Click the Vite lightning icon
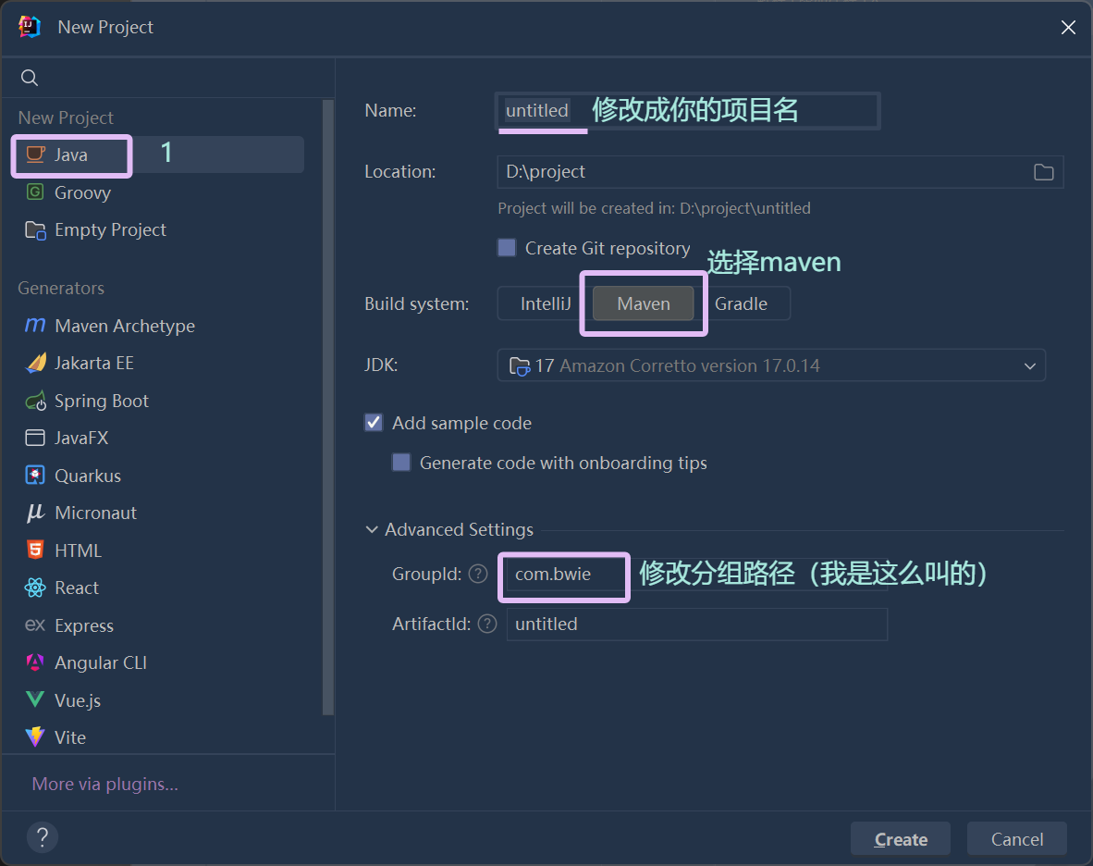 point(35,737)
